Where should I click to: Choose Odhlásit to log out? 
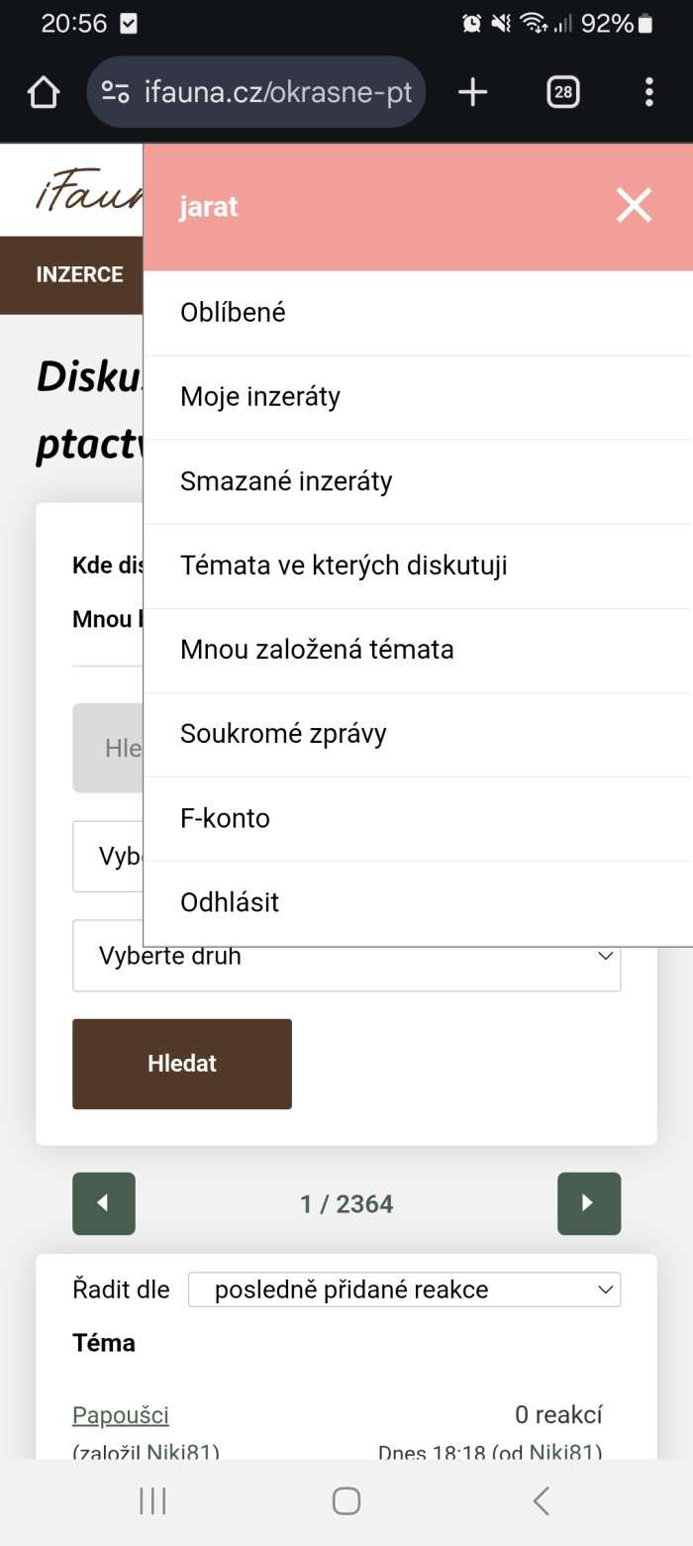[x=230, y=902]
